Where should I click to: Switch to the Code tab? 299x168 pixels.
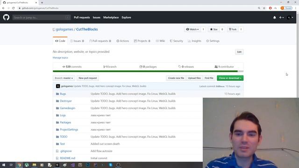(x=60, y=41)
